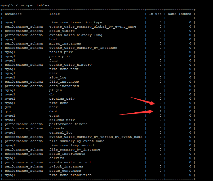Click the 'servers' table name
The width and height of the screenshot is (213, 181).
(57, 158)
